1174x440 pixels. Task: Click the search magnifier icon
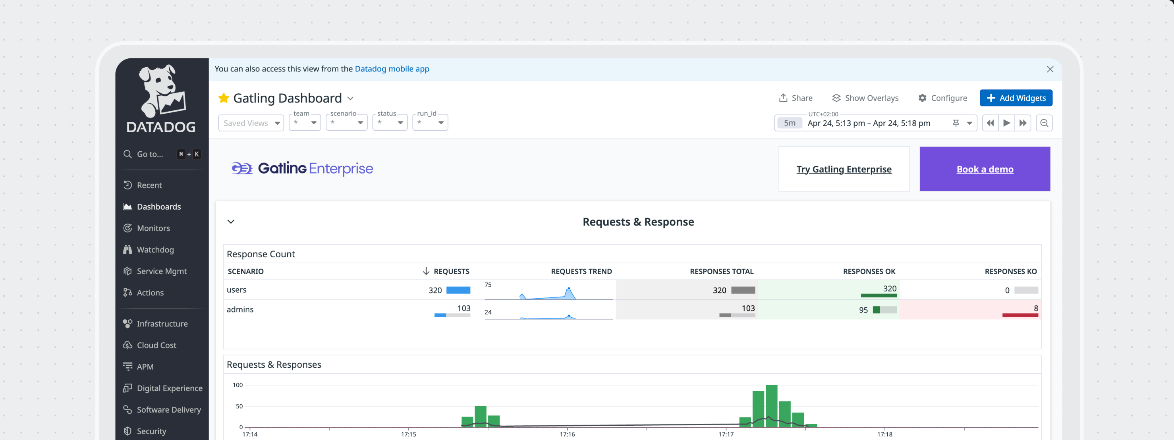coord(127,154)
